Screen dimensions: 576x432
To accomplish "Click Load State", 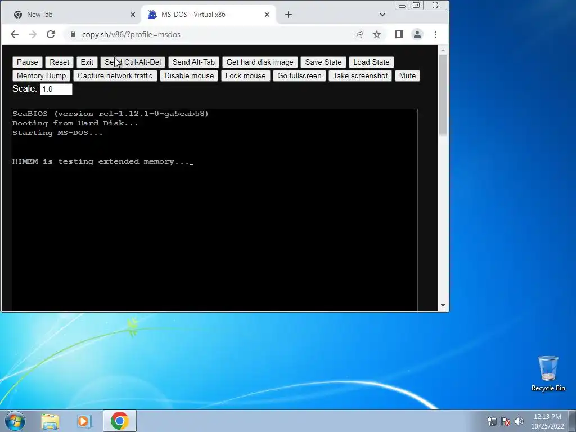I will [371, 62].
